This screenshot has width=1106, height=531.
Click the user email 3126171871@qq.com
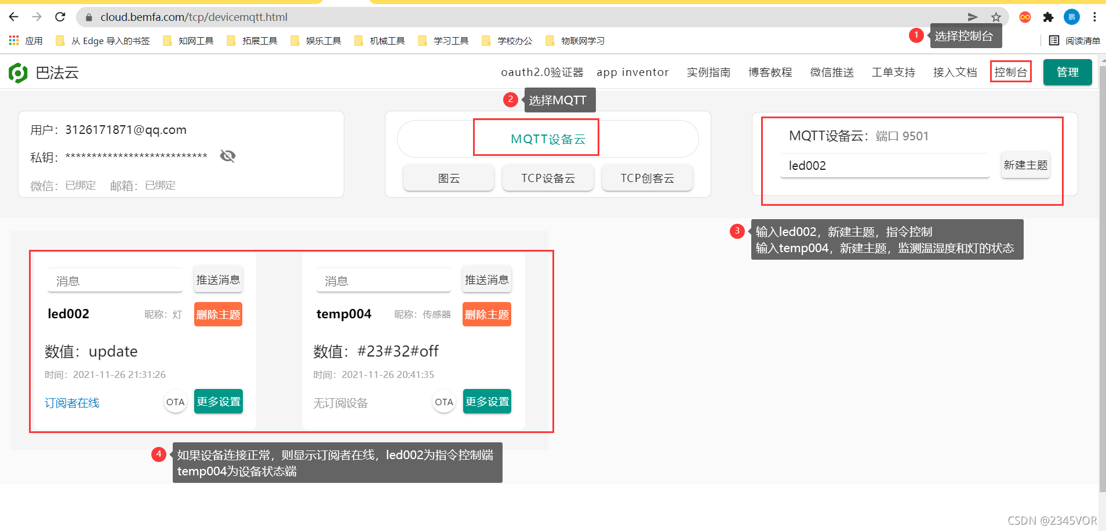(x=126, y=130)
